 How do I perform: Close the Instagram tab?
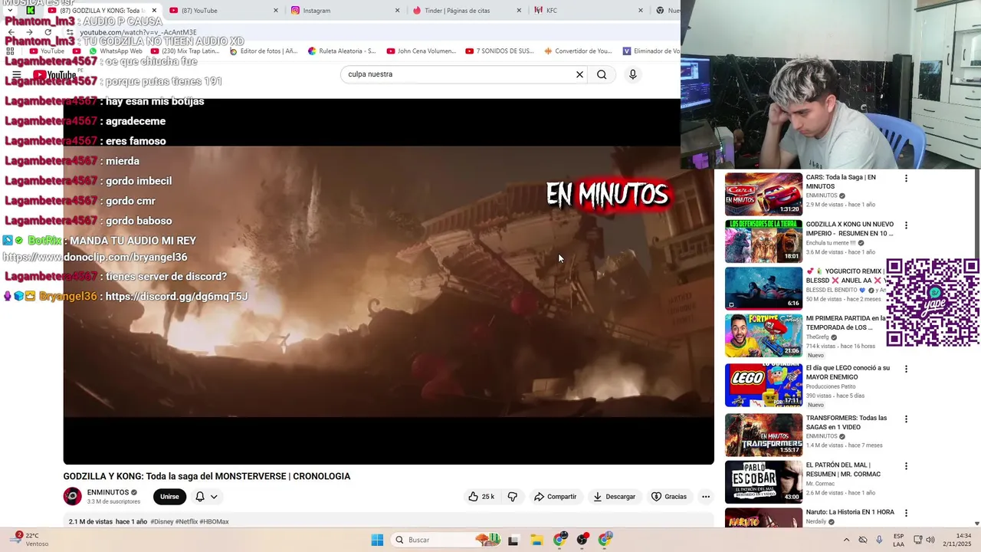(397, 11)
